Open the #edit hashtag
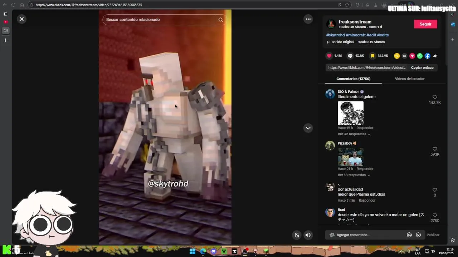Image resolution: width=458 pixels, height=257 pixels. click(x=371, y=35)
